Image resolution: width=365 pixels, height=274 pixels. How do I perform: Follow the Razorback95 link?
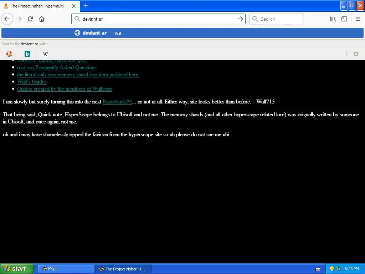click(x=117, y=102)
